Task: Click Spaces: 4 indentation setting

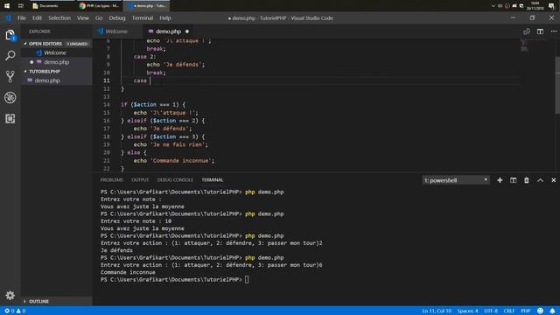Action: tap(467, 311)
